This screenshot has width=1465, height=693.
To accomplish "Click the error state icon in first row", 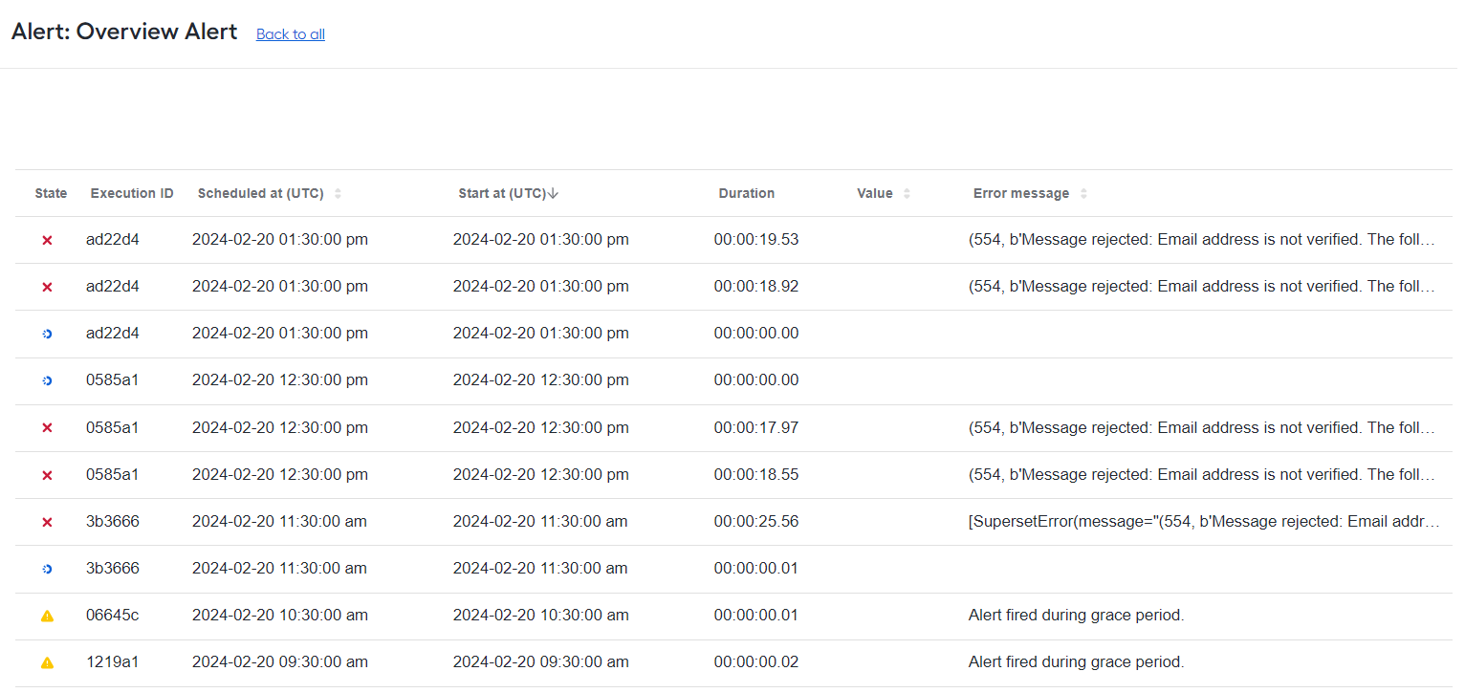I will click(x=47, y=241).
